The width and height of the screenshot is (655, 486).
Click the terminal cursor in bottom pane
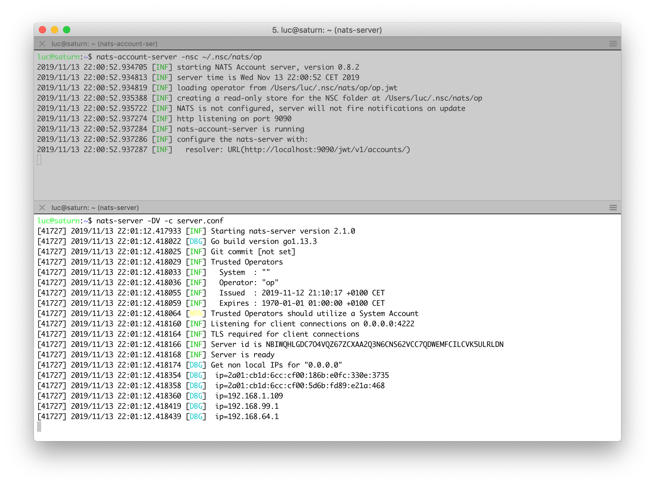40,427
